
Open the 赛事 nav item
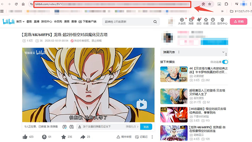coord(74,22)
